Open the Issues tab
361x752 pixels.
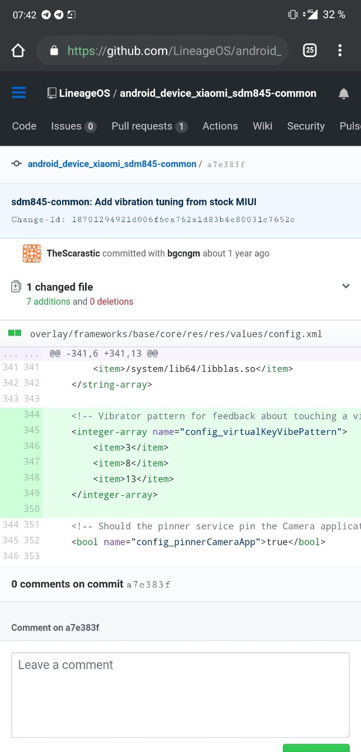73,126
